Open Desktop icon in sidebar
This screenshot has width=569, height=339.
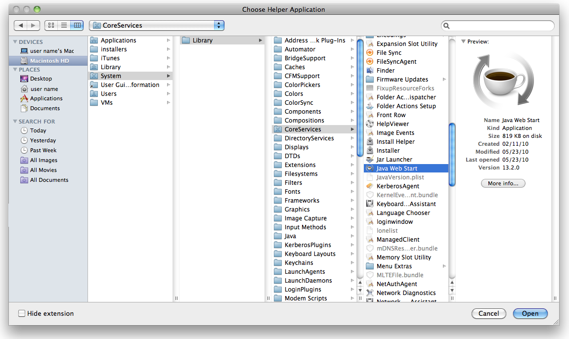[24, 79]
